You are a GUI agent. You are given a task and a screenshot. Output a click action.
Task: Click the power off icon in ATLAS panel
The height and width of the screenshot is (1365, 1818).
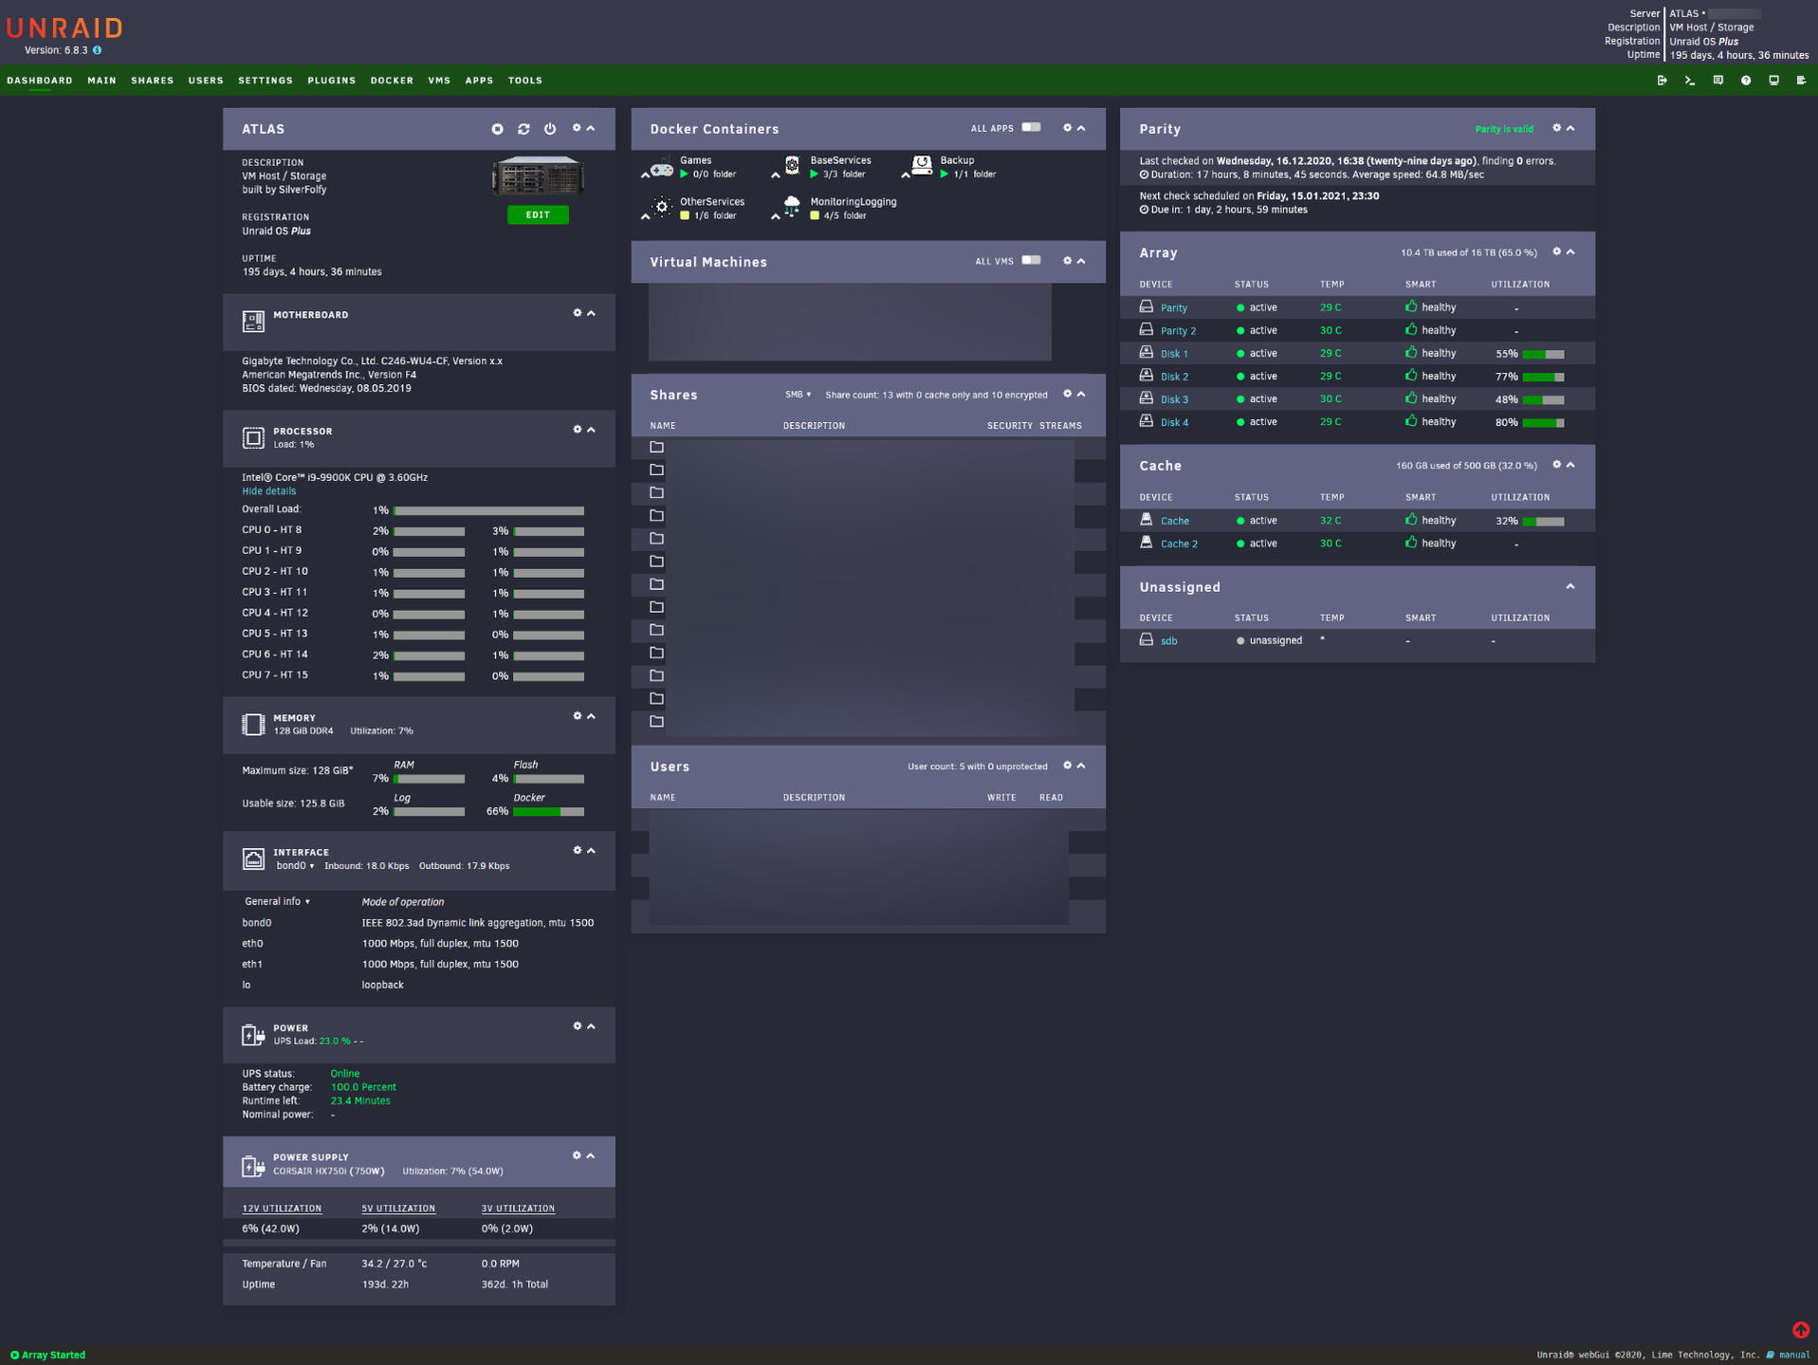pos(550,129)
